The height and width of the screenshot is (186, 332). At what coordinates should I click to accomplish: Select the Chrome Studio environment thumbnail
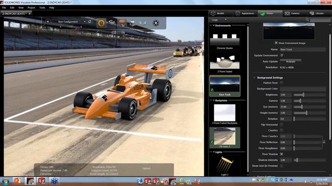(225, 40)
